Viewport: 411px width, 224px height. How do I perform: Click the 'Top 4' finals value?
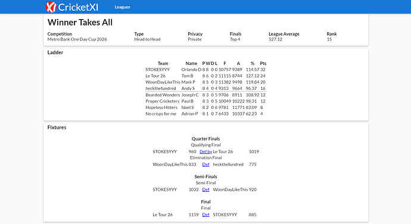click(x=235, y=39)
